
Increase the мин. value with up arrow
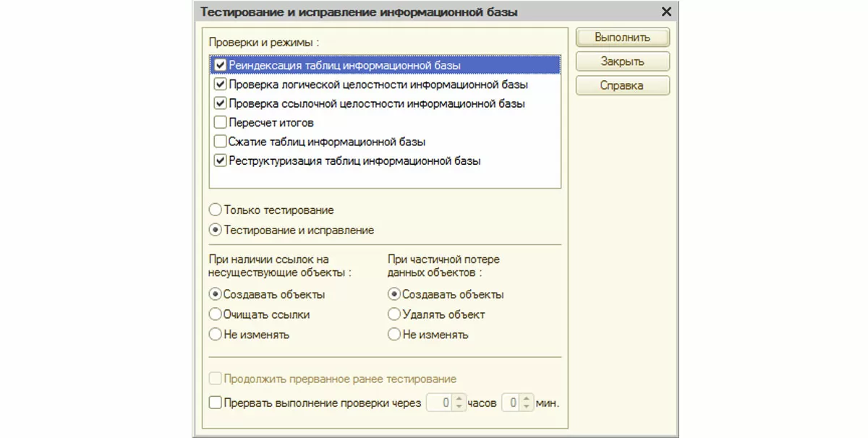coord(527,399)
